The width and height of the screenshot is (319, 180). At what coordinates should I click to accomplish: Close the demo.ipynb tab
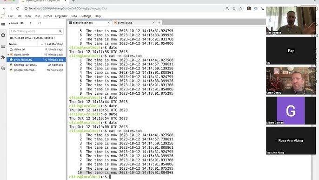click(x=153, y=23)
